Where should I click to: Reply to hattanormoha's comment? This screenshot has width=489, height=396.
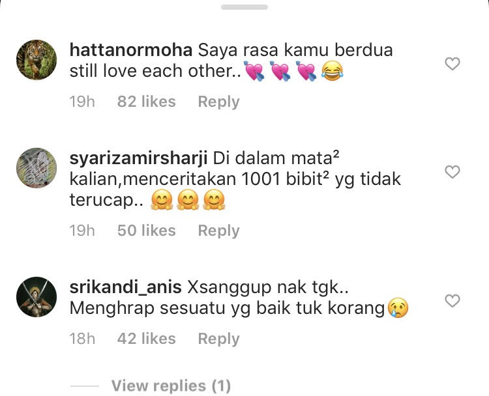218,102
